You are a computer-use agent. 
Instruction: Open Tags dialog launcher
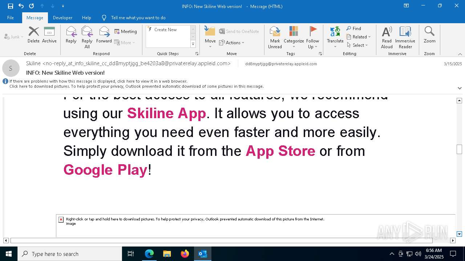coord(320,54)
